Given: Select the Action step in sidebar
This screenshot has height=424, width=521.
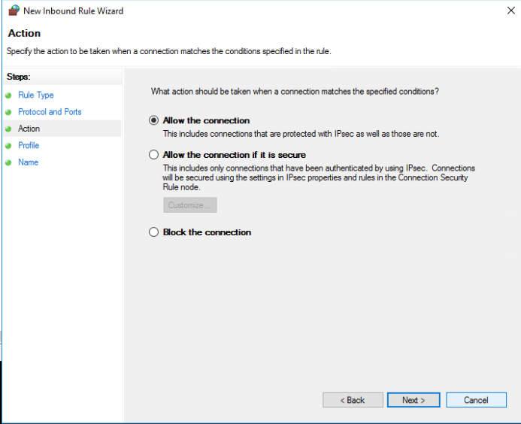Looking at the screenshot, I should tap(29, 129).
